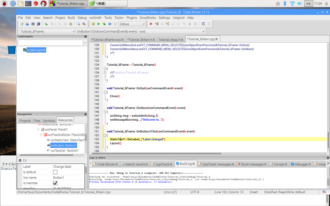The image size is (330, 206).
Task: Fold the OnAbout function at line 146
Action: tap(105, 112)
